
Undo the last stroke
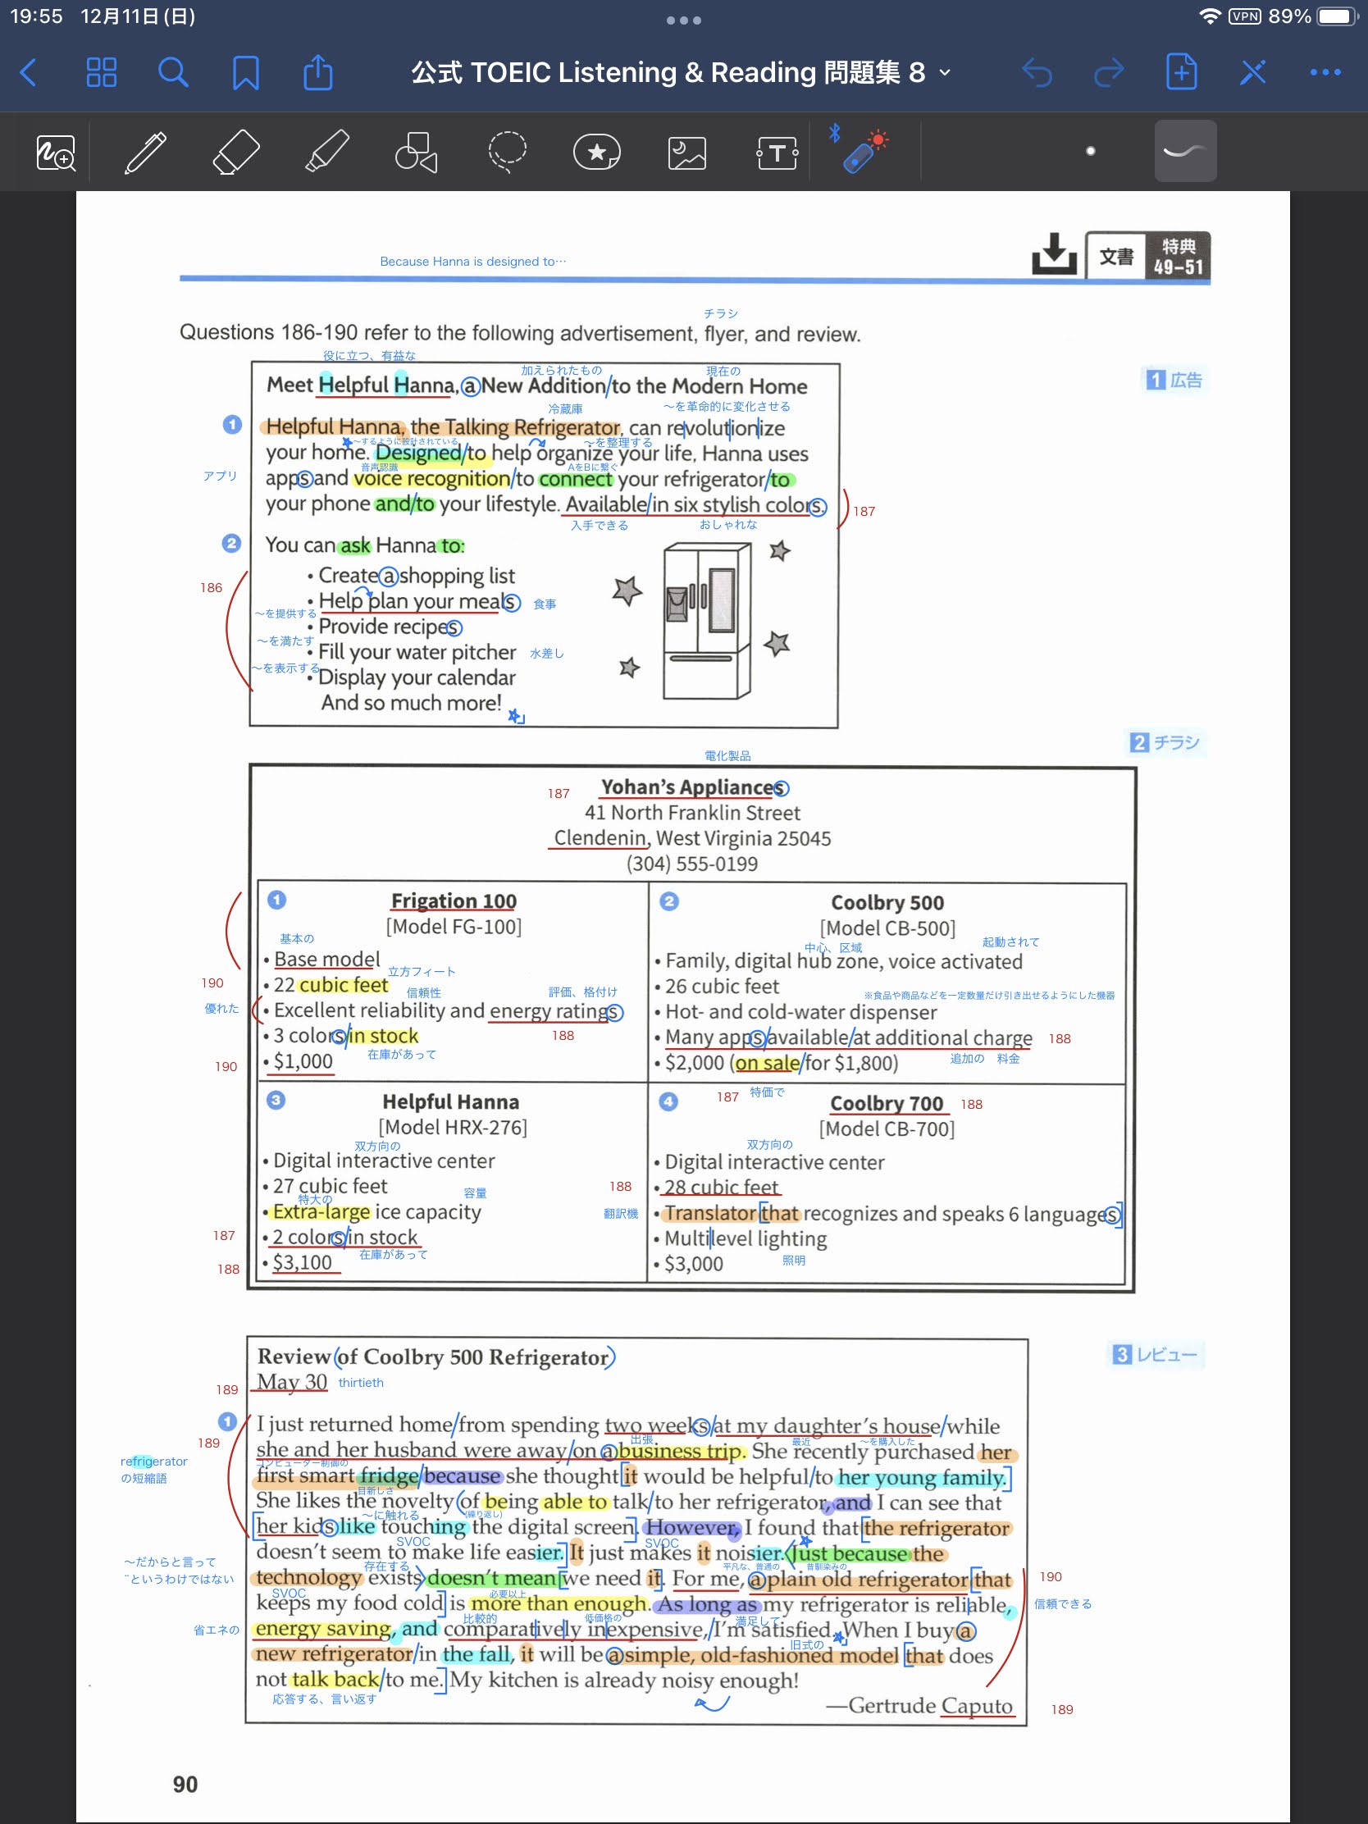(x=1037, y=72)
